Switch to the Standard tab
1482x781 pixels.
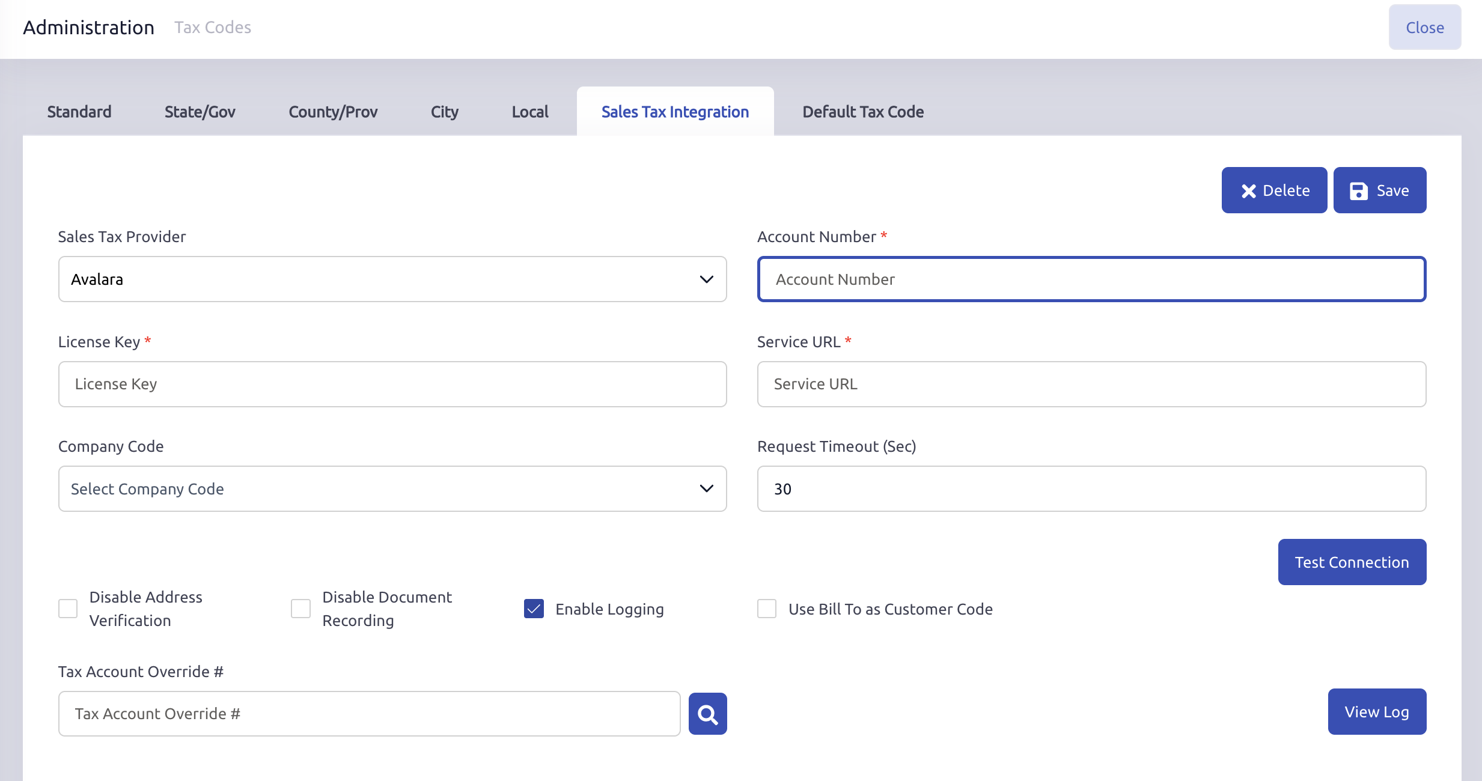(79, 112)
